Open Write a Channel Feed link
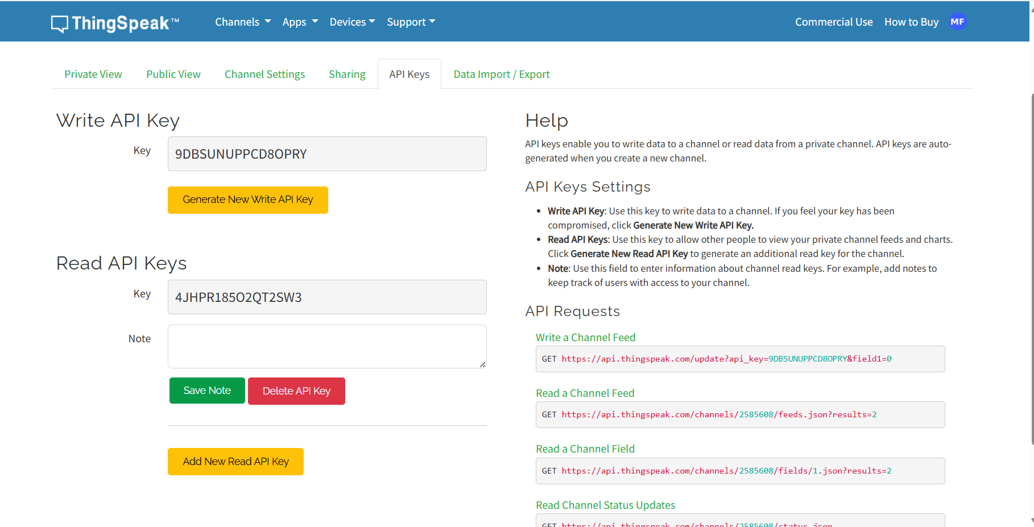Screen dimensions: 1034x527 point(585,337)
